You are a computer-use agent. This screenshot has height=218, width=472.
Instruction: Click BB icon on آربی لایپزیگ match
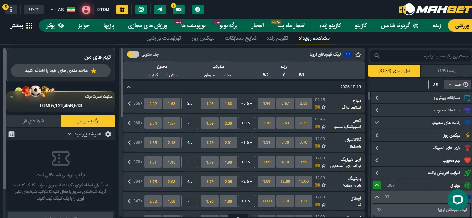point(317,166)
